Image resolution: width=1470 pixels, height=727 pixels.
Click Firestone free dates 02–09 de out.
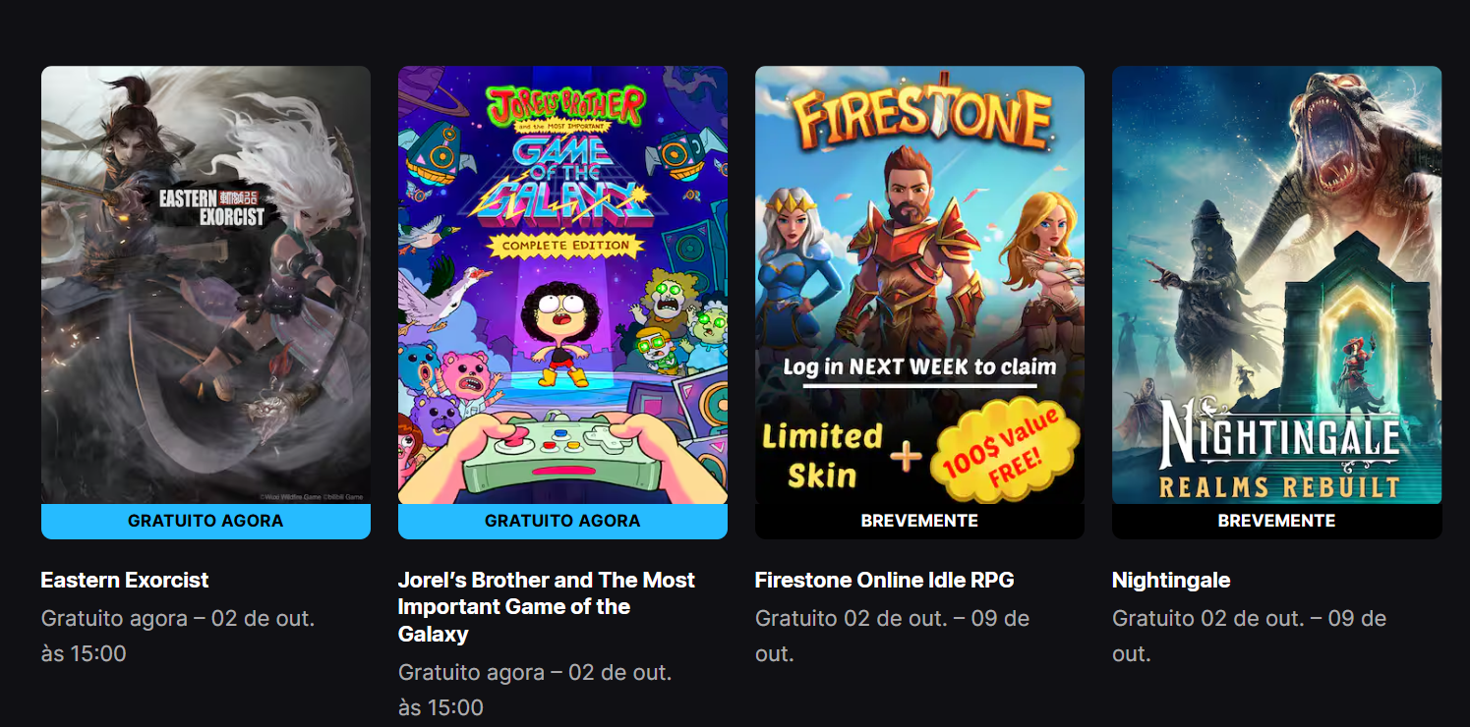[892, 636]
